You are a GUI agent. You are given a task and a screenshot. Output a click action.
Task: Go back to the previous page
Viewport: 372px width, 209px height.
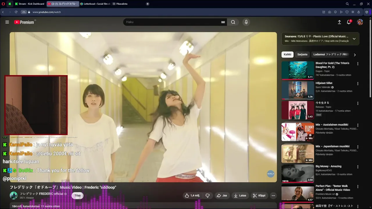click(3, 12)
